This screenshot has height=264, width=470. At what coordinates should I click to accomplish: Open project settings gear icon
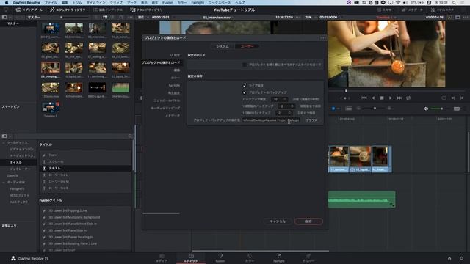462,258
